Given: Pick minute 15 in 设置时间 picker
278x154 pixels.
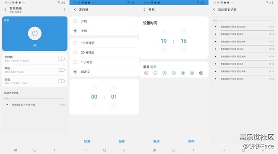Looking at the screenshot, I should [183, 32].
